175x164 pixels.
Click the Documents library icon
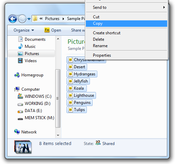tap(20, 39)
